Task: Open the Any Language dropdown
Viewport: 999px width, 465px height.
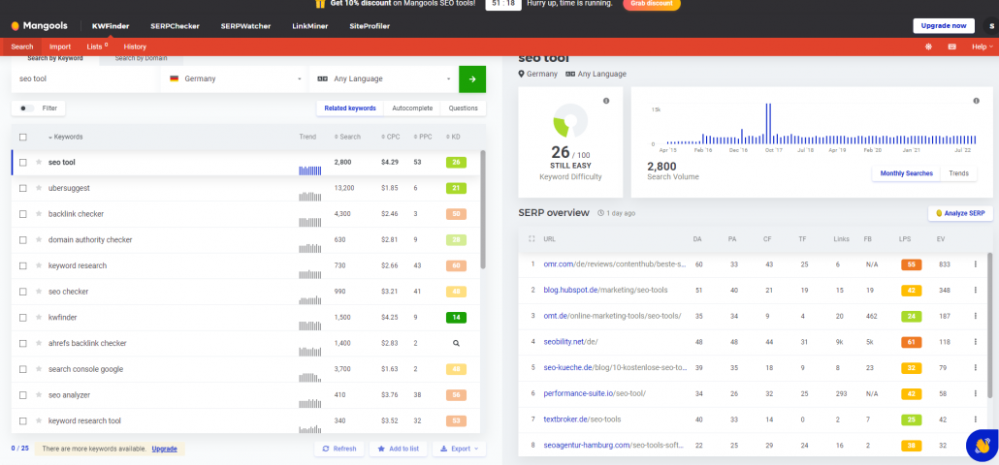Action: pos(383,78)
